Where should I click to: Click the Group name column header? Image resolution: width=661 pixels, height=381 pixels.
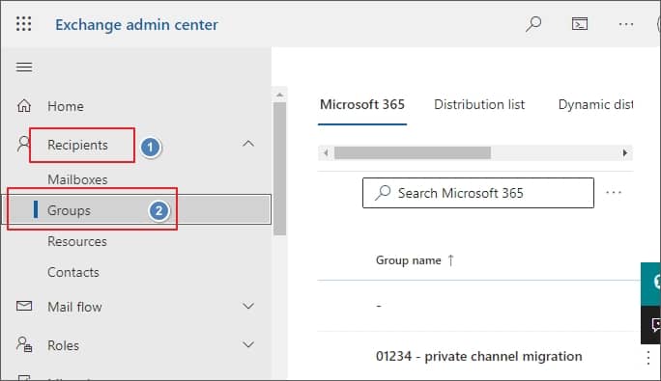(408, 260)
